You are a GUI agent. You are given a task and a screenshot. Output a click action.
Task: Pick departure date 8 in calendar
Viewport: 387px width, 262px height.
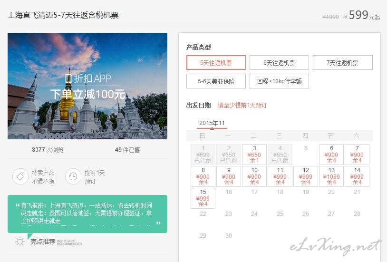203,176
